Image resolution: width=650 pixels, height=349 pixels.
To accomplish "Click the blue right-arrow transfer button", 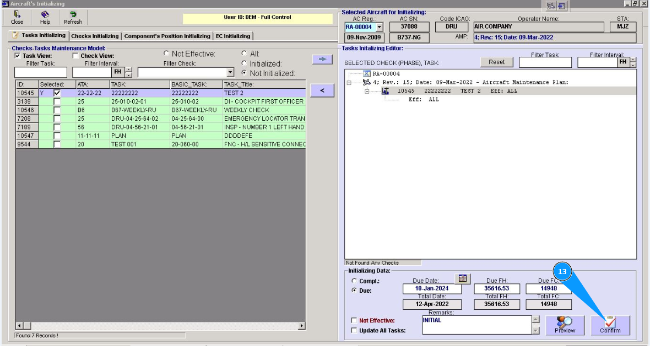I will (x=322, y=59).
